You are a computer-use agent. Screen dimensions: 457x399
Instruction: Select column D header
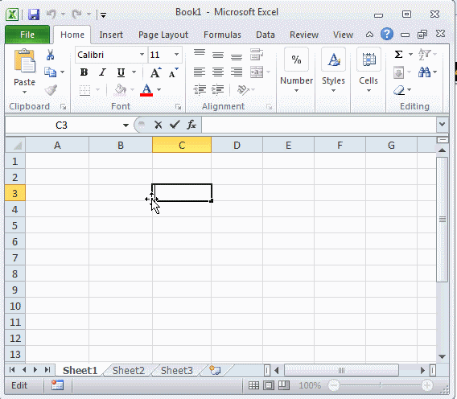pos(237,145)
